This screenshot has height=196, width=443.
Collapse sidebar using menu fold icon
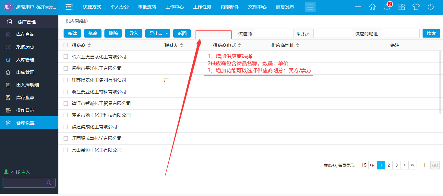click(69, 7)
